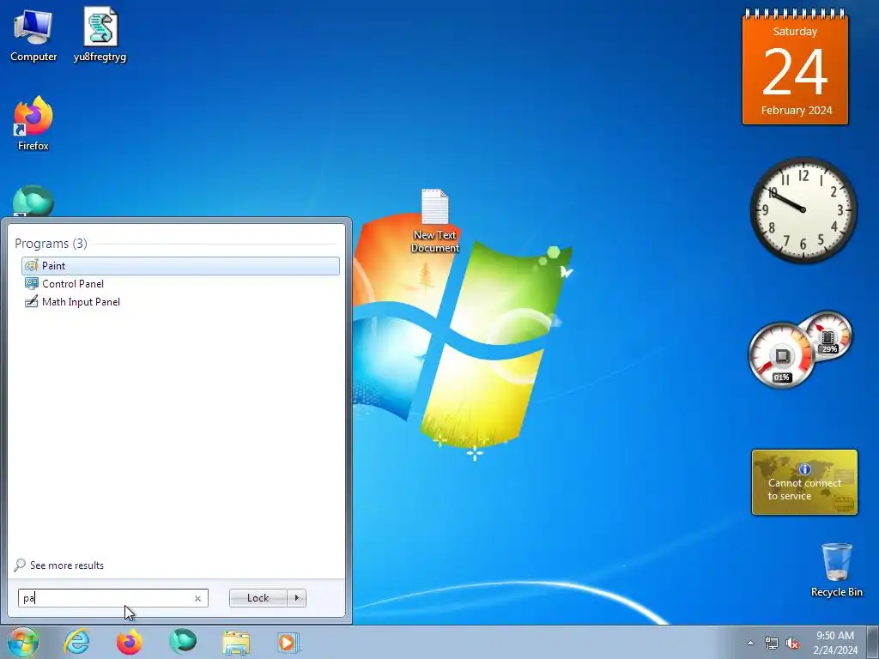Screen dimensions: 879x659
Task: Click the taskbar clock showing 9:50 AM
Action: [834, 642]
